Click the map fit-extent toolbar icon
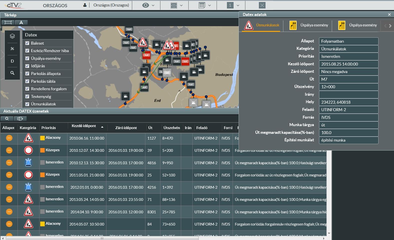Image resolution: width=394 pixels, height=240 pixels. click(x=8, y=22)
